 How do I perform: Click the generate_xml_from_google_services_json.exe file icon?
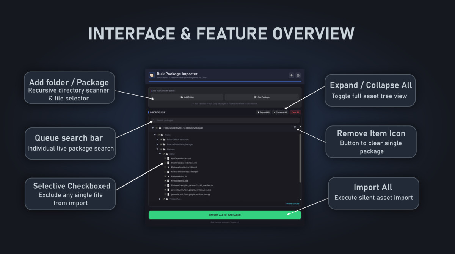168,190
